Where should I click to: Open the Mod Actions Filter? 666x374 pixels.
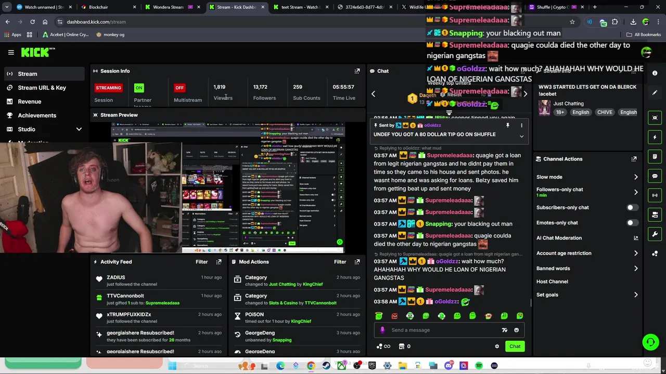pos(340,262)
